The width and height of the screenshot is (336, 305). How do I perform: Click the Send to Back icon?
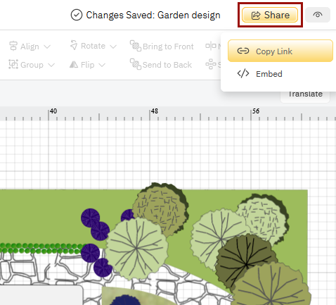pyautogui.click(x=136, y=64)
